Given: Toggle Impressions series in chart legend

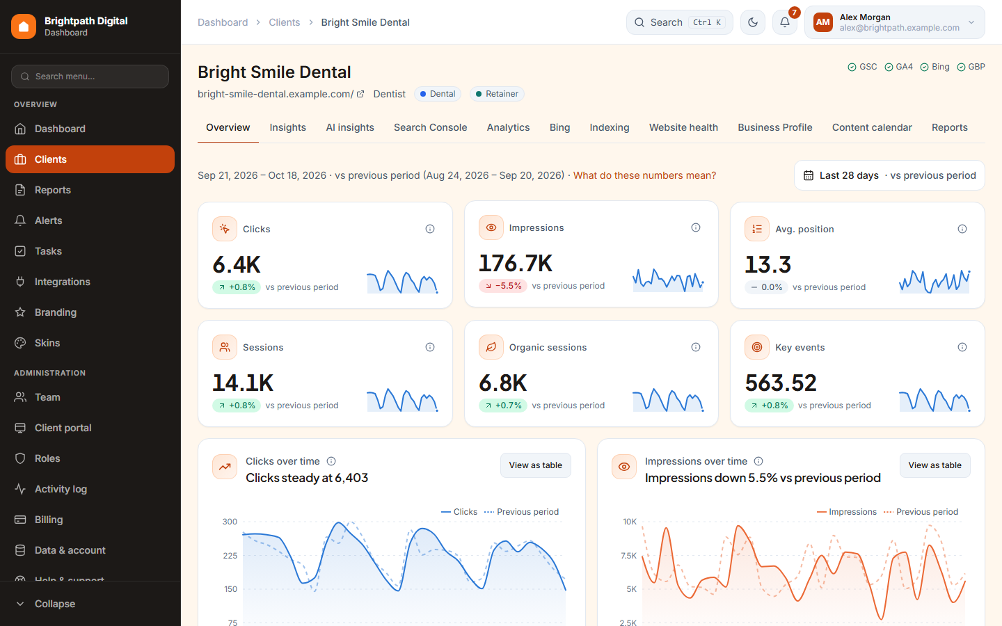Looking at the screenshot, I should tap(846, 512).
